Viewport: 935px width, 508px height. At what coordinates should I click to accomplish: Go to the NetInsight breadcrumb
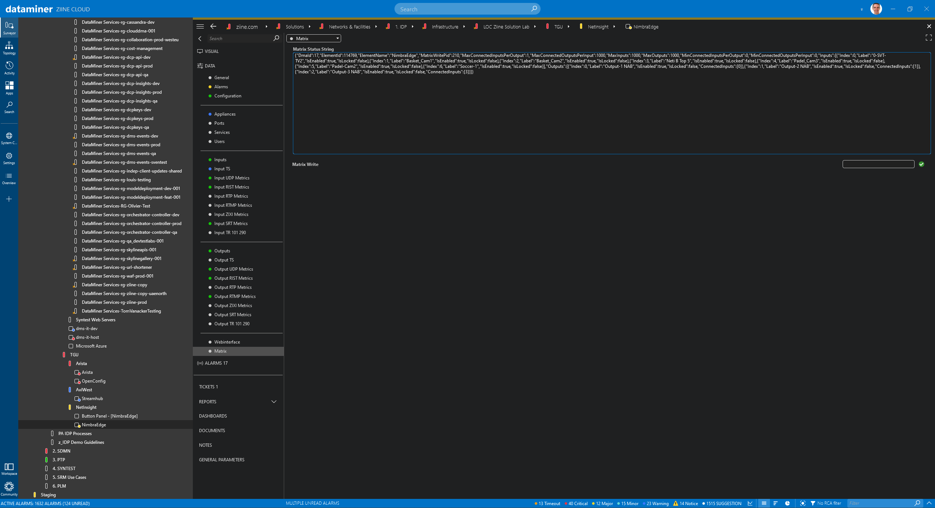[598, 27]
